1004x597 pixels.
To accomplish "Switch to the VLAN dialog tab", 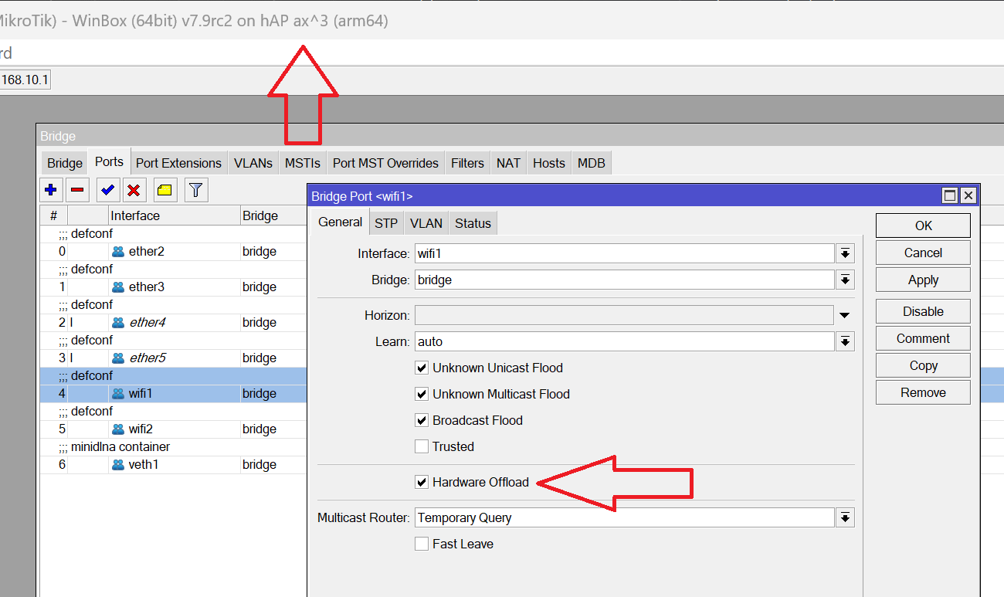I will pos(426,223).
